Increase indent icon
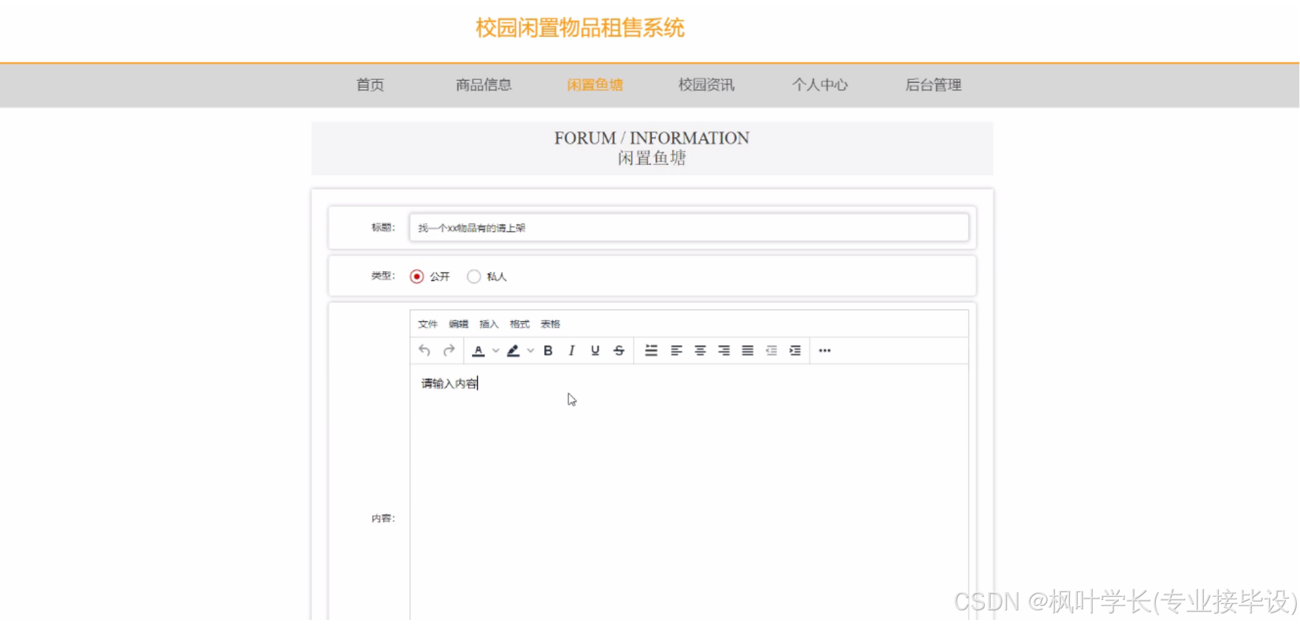The image size is (1300, 624). (795, 350)
